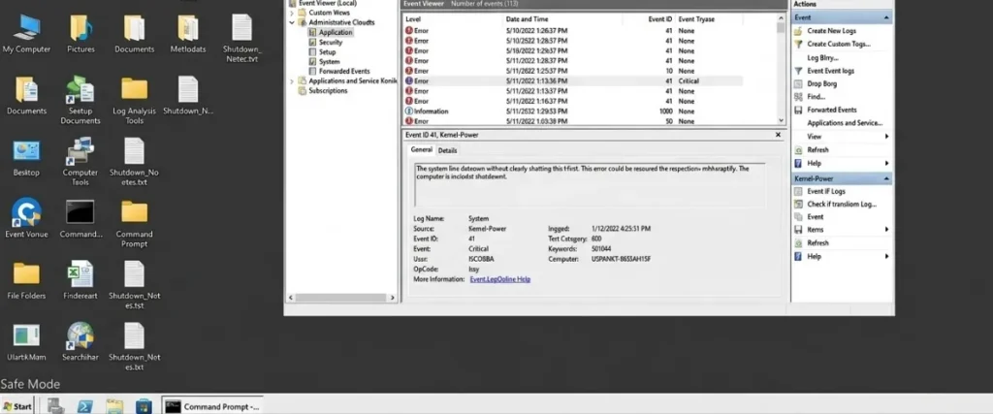This screenshot has height=414, width=993.
Task: Open My Computer desktop icon
Action: 26,34
